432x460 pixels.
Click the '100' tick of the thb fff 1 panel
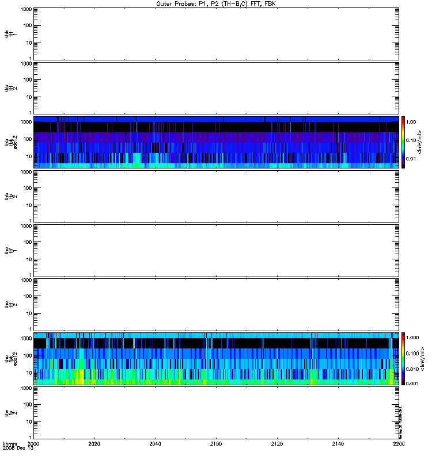(x=28, y=25)
